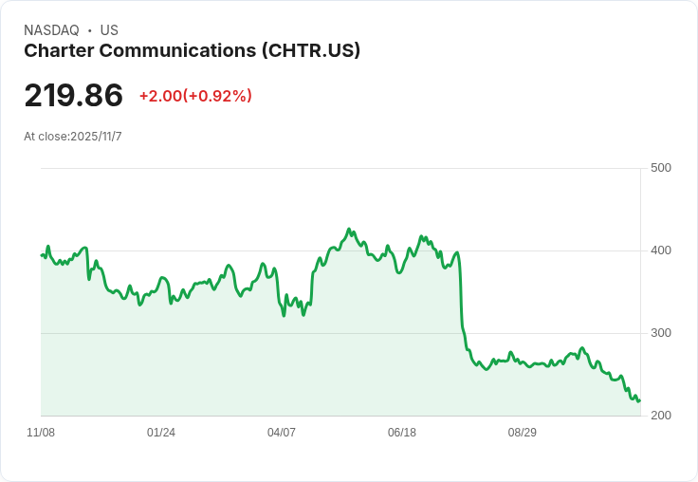698x482 pixels.
Task: Click the US market label
Action: (x=109, y=29)
